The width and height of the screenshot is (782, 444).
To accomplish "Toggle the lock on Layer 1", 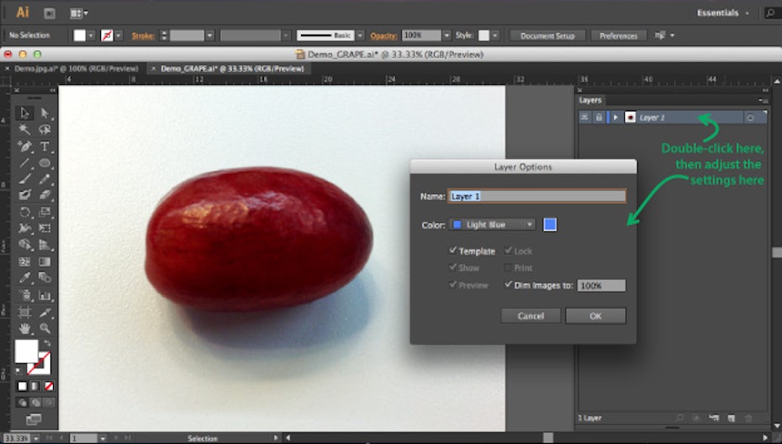I will pos(599,118).
